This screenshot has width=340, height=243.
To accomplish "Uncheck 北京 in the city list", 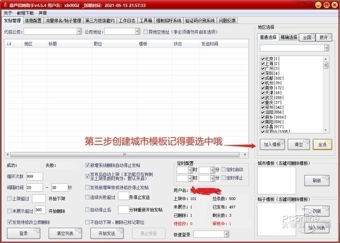I will (x=263, y=59).
